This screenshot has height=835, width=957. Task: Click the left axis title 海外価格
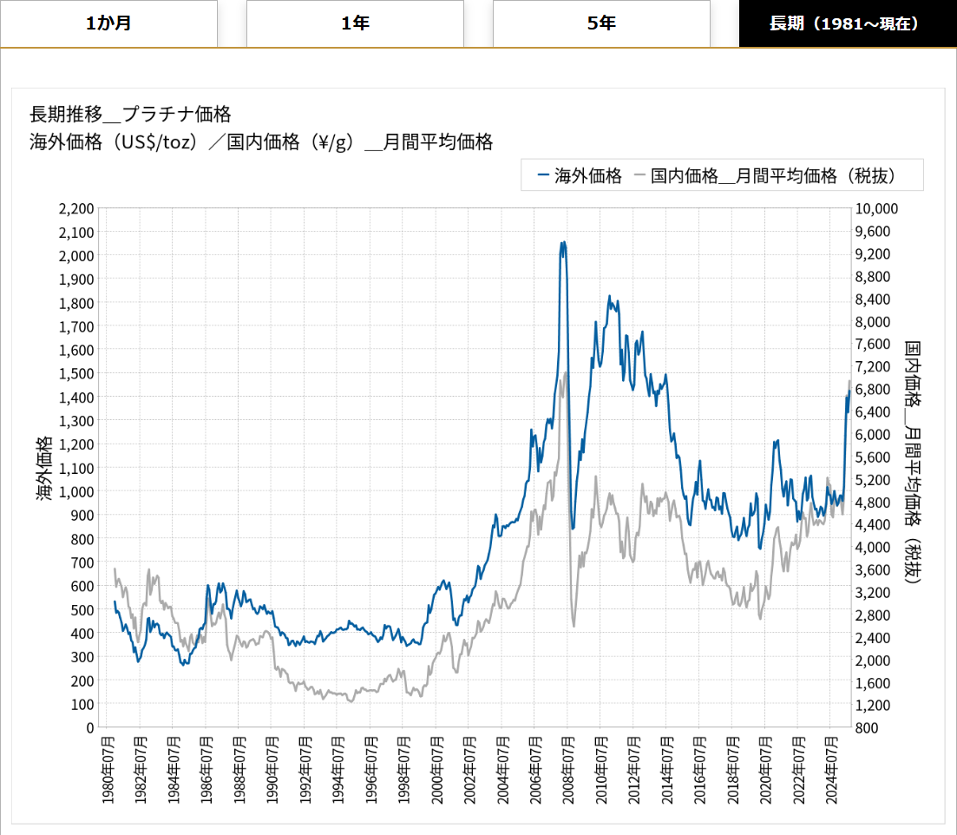pyautogui.click(x=43, y=468)
